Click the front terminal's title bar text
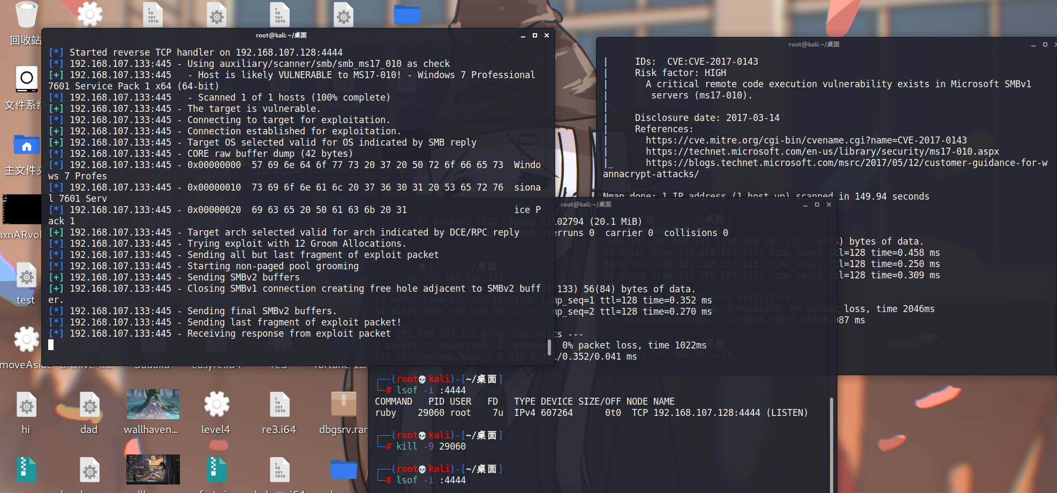This screenshot has width=1057, height=493. 281,35
